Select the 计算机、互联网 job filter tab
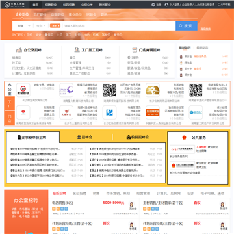The width and height of the screenshot is (234, 234). pos(168,194)
